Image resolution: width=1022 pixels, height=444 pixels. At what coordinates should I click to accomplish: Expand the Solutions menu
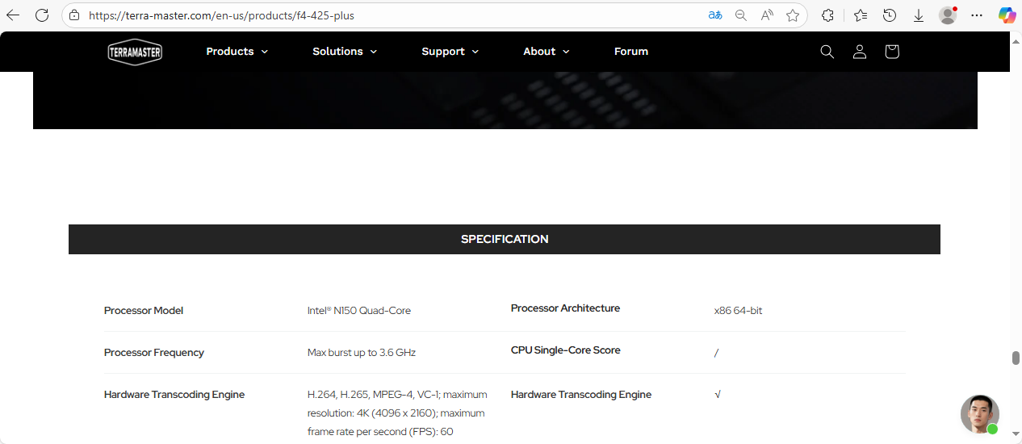tap(345, 52)
